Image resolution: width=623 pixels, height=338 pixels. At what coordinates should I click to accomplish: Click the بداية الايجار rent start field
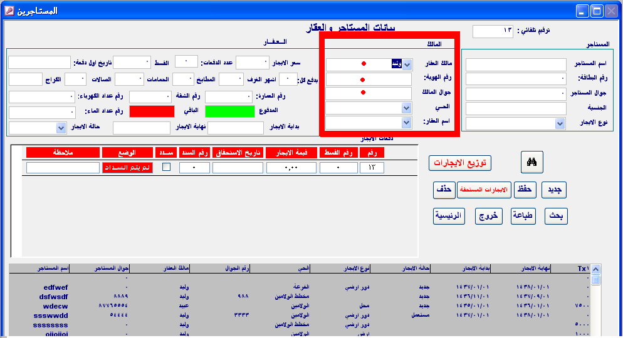[236, 128]
